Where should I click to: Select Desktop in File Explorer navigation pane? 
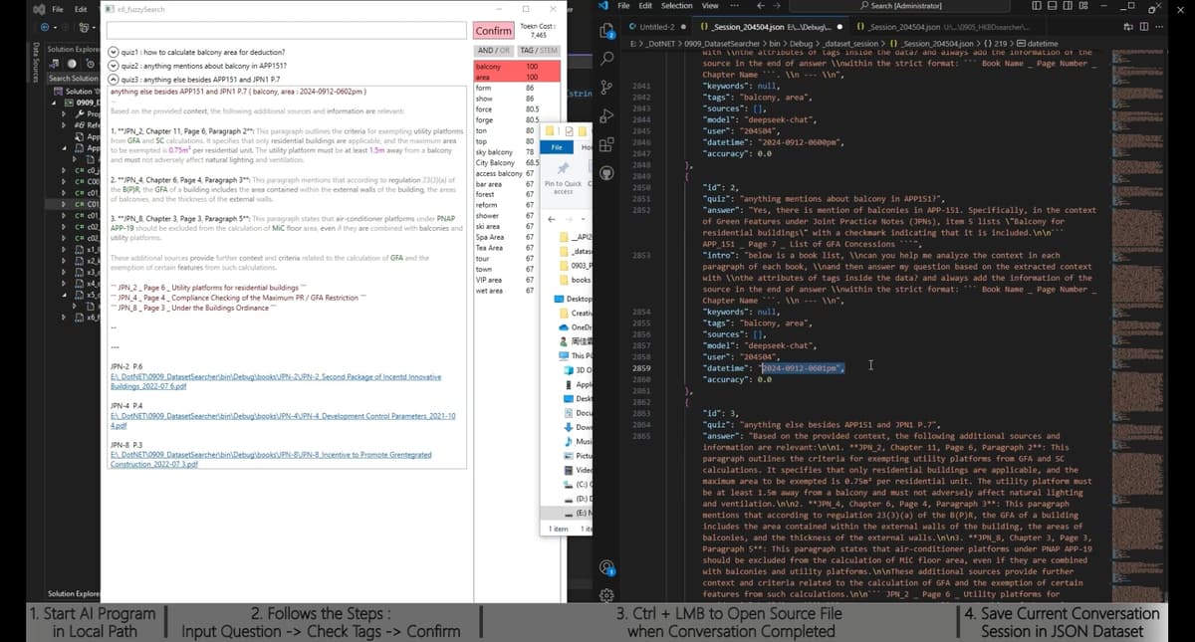(x=575, y=299)
